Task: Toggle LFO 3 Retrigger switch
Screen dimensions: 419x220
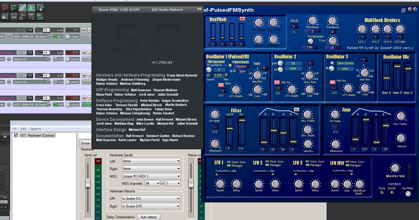Action: point(307,165)
